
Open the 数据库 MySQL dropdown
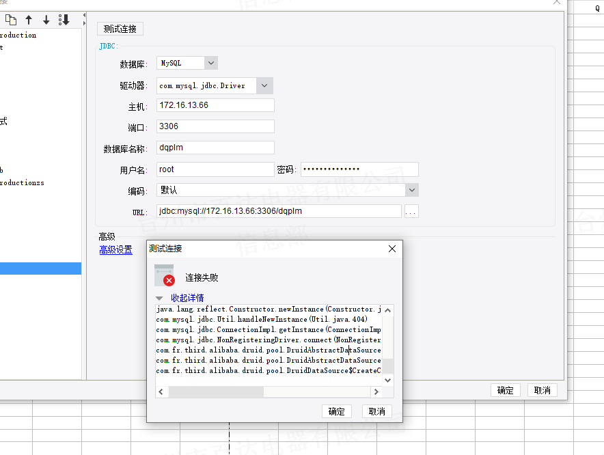coord(210,63)
